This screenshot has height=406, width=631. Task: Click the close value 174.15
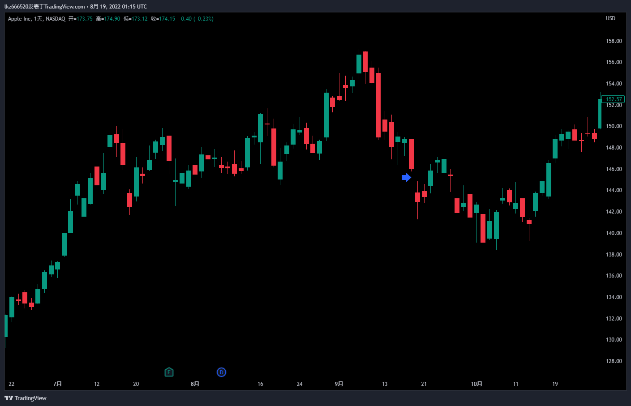[167, 19]
